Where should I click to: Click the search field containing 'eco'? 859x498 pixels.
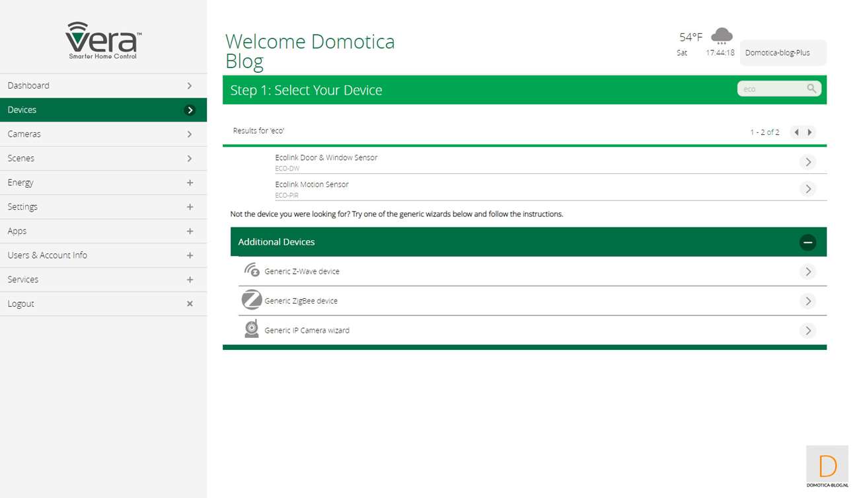[770, 89]
